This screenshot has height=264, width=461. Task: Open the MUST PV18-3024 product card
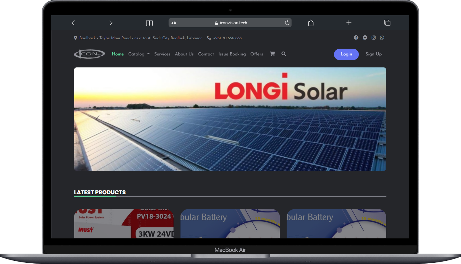(124, 223)
